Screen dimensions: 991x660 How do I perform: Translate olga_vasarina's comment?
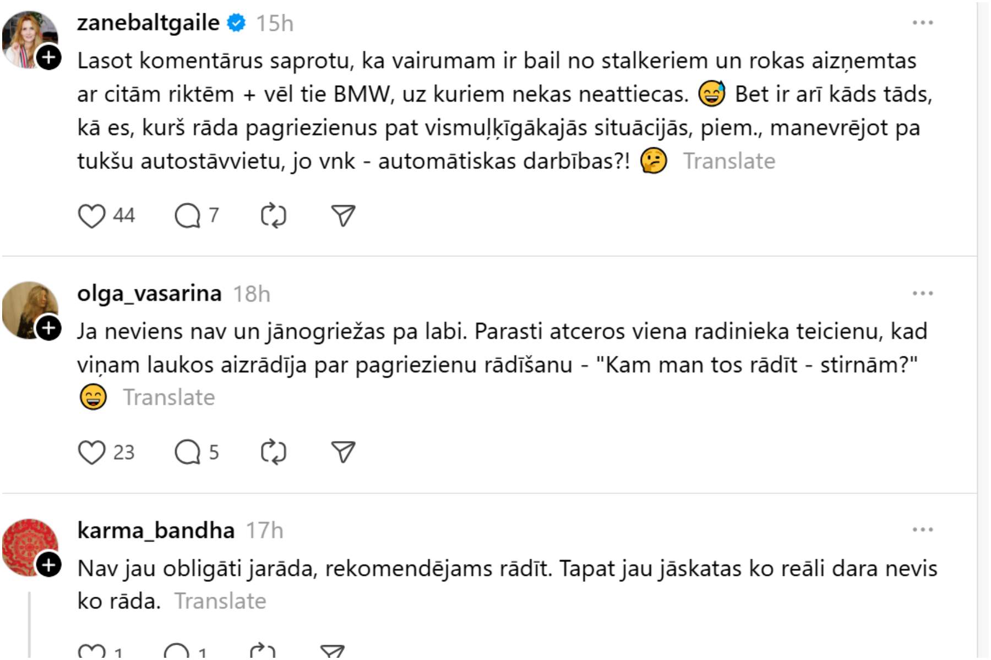tap(168, 398)
